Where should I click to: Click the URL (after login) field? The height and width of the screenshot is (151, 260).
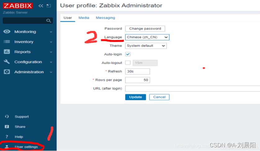192,89
